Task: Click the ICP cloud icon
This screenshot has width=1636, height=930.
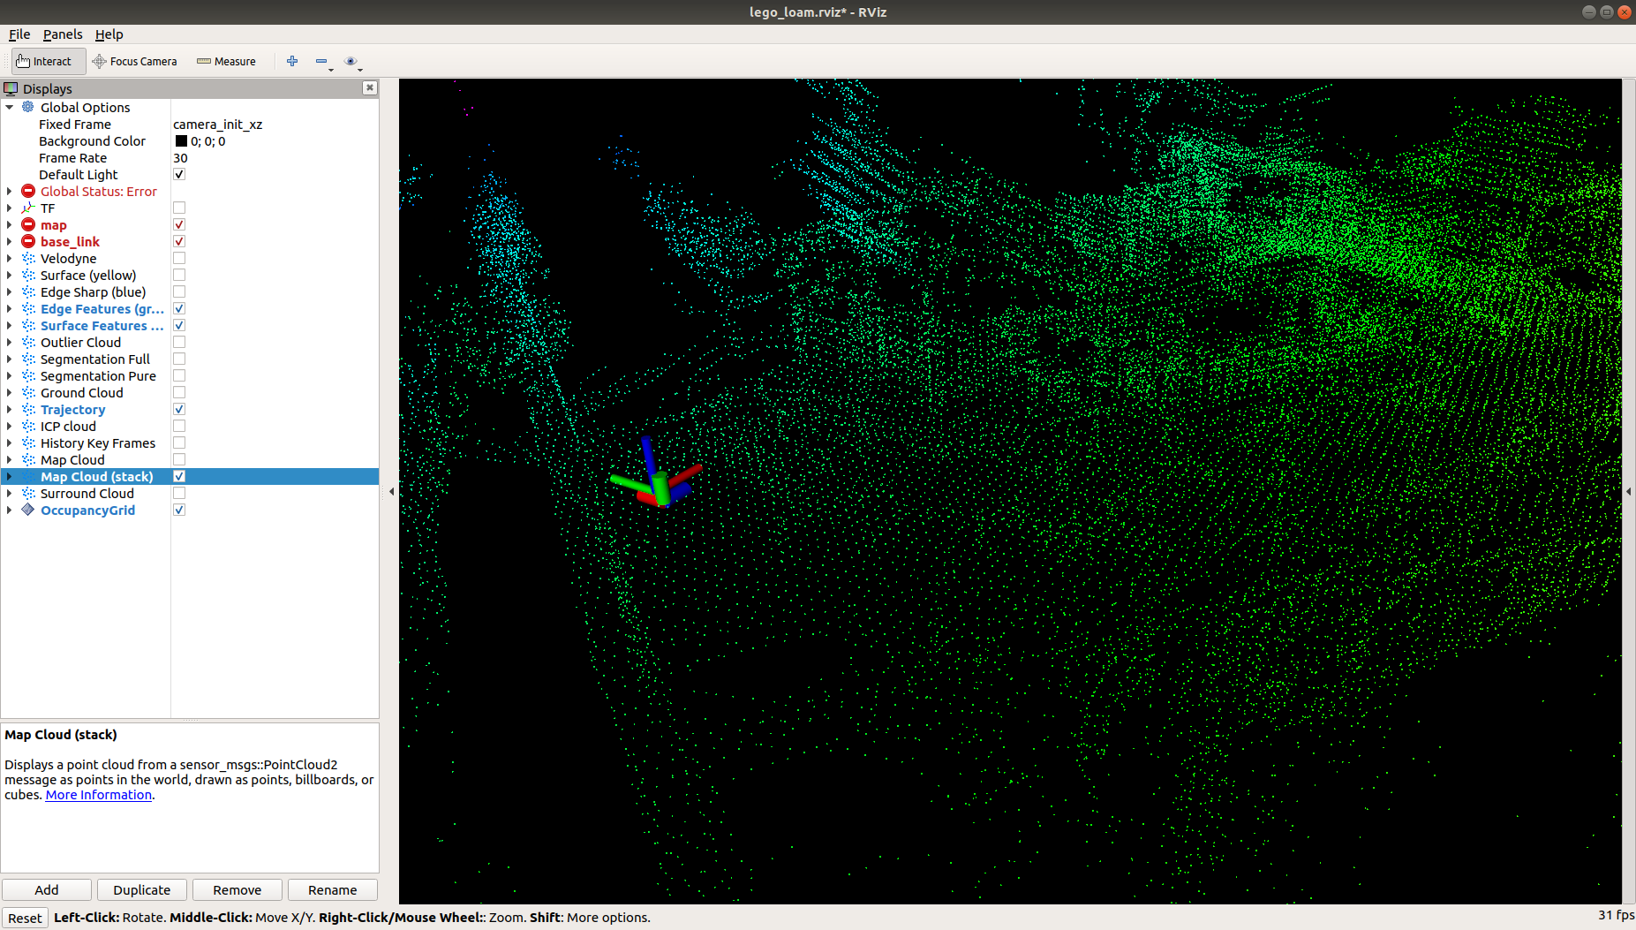Action: (x=28, y=426)
